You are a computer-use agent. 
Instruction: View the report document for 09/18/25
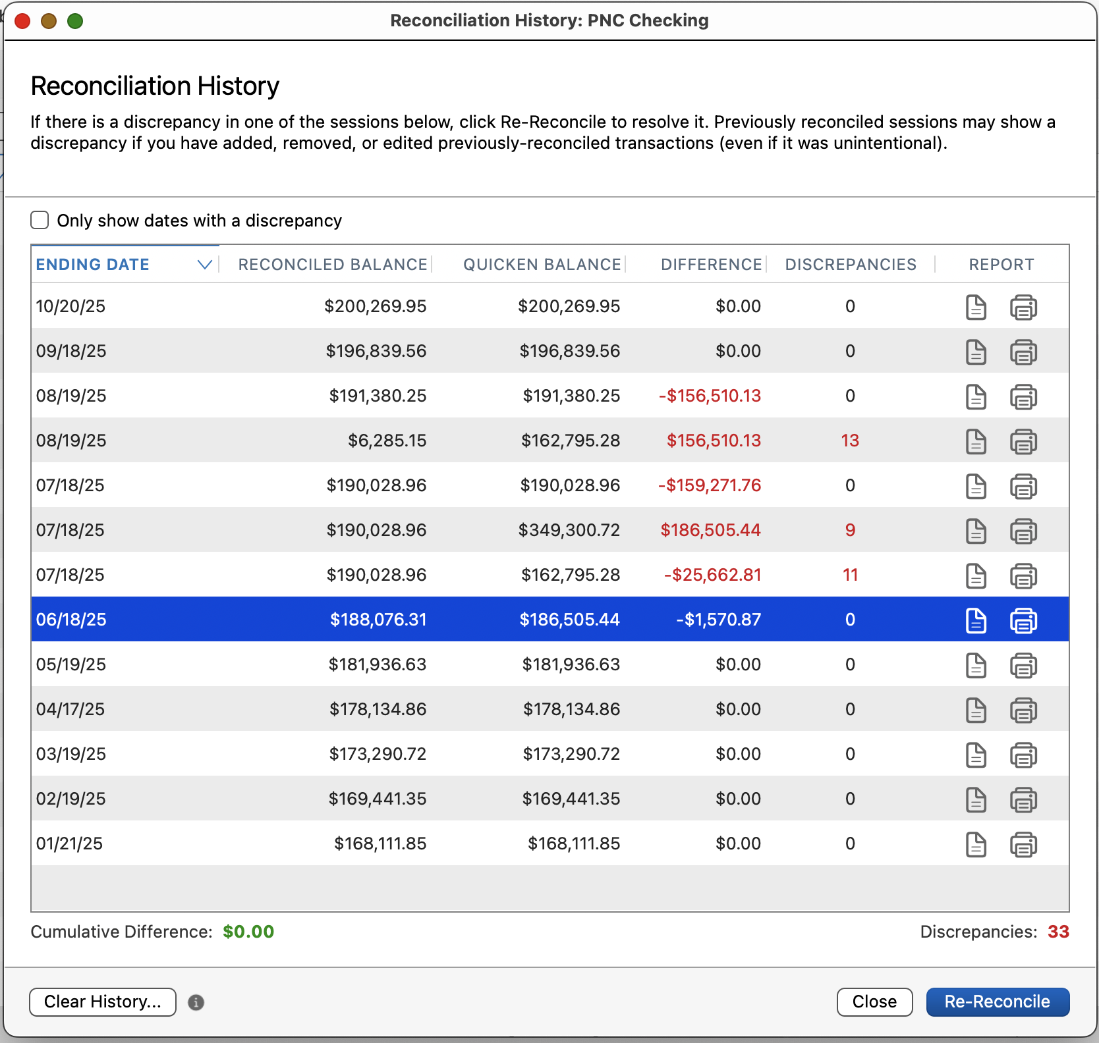(x=976, y=352)
